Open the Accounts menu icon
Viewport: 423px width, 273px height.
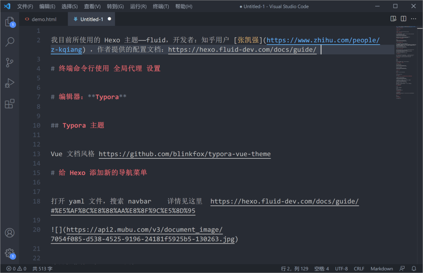pos(10,233)
